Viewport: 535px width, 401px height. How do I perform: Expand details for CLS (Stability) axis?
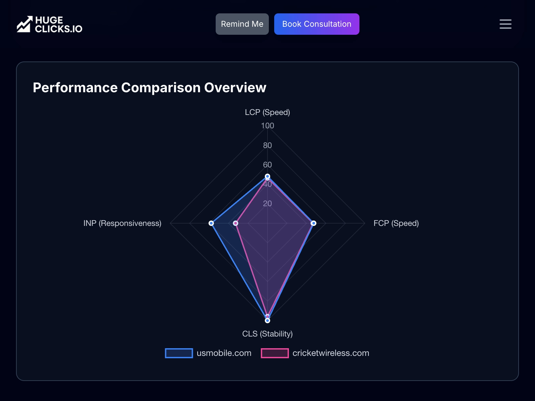(267, 333)
